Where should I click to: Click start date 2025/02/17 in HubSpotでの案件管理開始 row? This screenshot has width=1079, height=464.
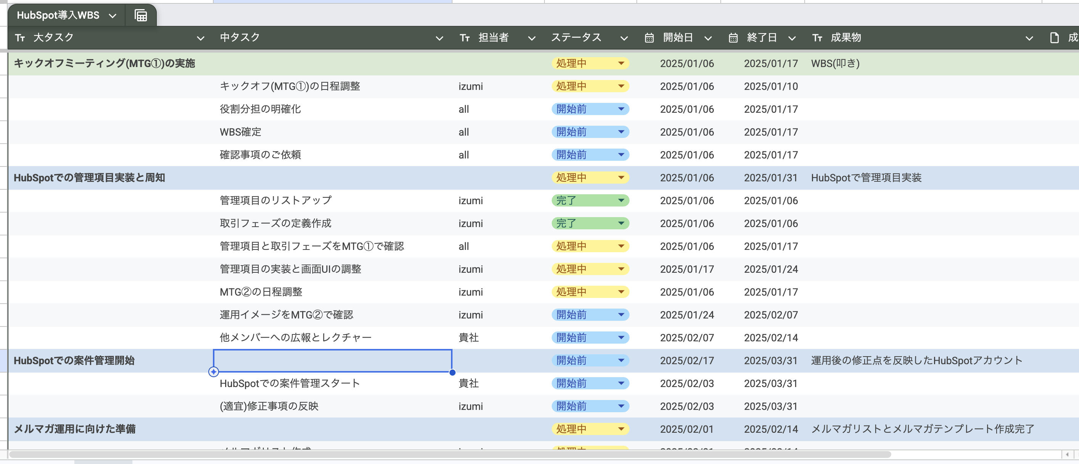click(687, 361)
